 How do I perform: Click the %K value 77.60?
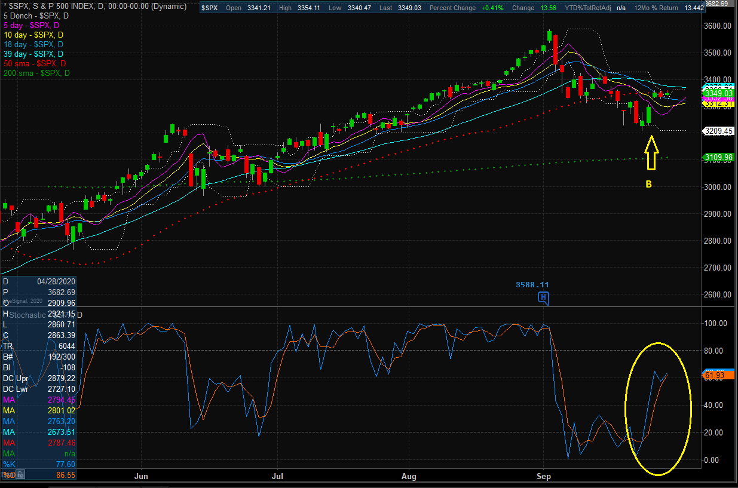(65, 464)
